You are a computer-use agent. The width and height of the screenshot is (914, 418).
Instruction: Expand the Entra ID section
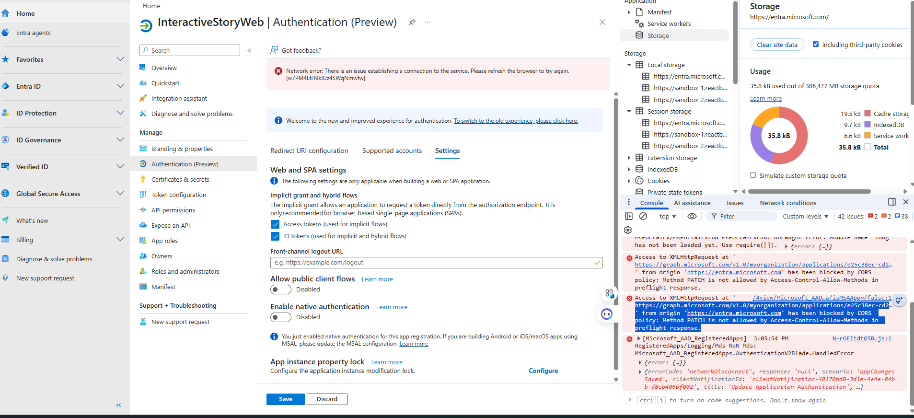120,86
